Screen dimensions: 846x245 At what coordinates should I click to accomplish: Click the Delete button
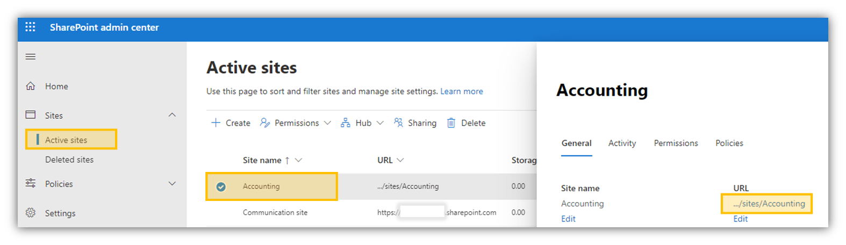pyautogui.click(x=467, y=123)
